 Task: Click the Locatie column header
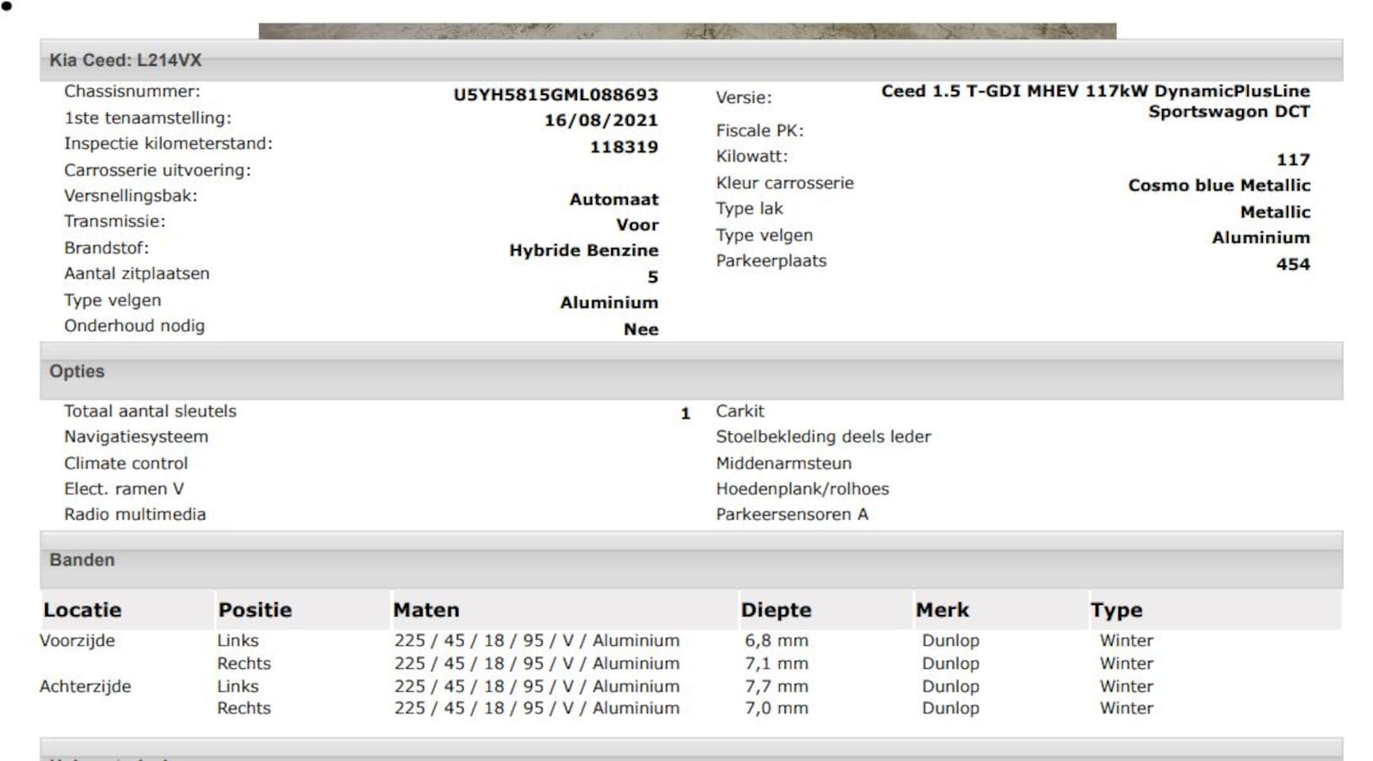pyautogui.click(x=82, y=610)
